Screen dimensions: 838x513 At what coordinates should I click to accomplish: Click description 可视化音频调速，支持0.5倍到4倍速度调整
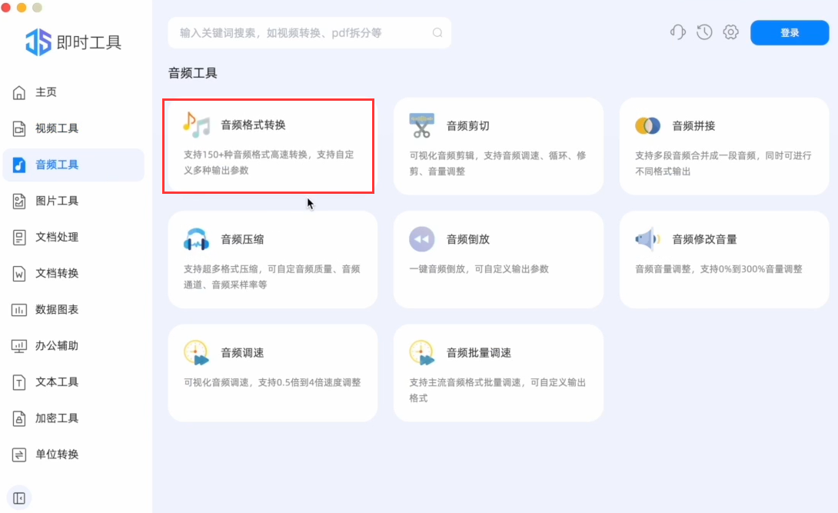[272, 382]
